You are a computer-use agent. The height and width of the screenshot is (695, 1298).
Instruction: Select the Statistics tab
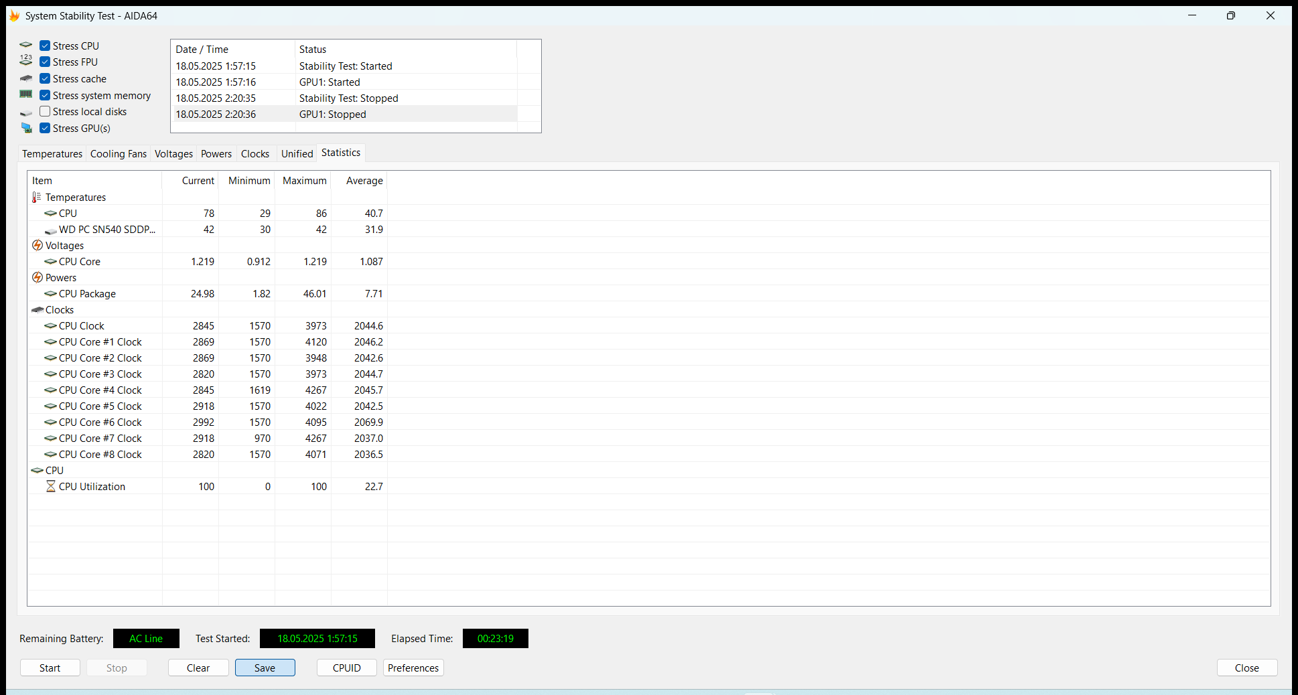pos(341,153)
